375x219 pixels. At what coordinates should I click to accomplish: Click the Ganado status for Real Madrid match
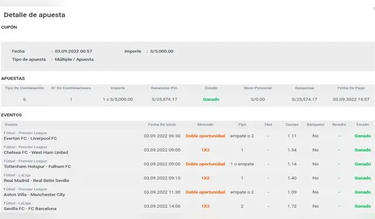[x=363, y=178]
